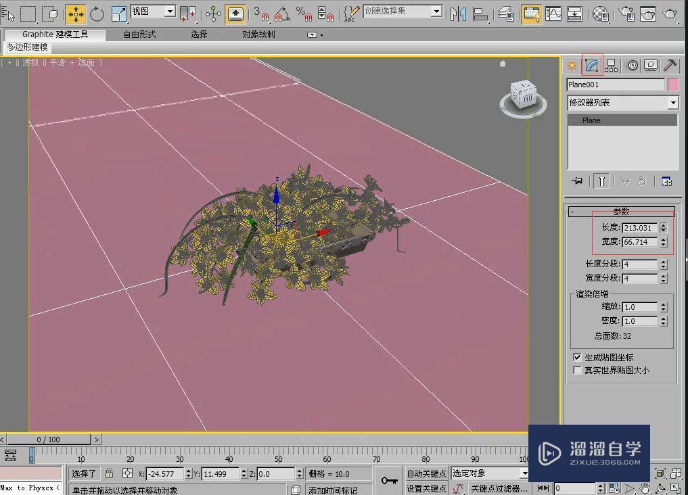This screenshot has width=688, height=495.
Task: Select the Move tool in toolbar
Action: (76, 14)
